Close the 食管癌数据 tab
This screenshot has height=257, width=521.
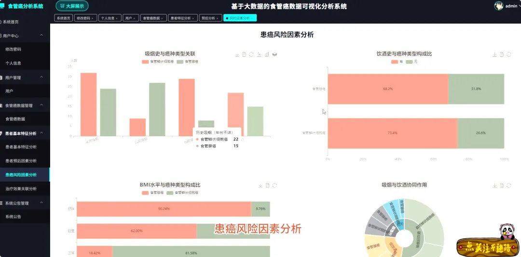[x=162, y=18]
